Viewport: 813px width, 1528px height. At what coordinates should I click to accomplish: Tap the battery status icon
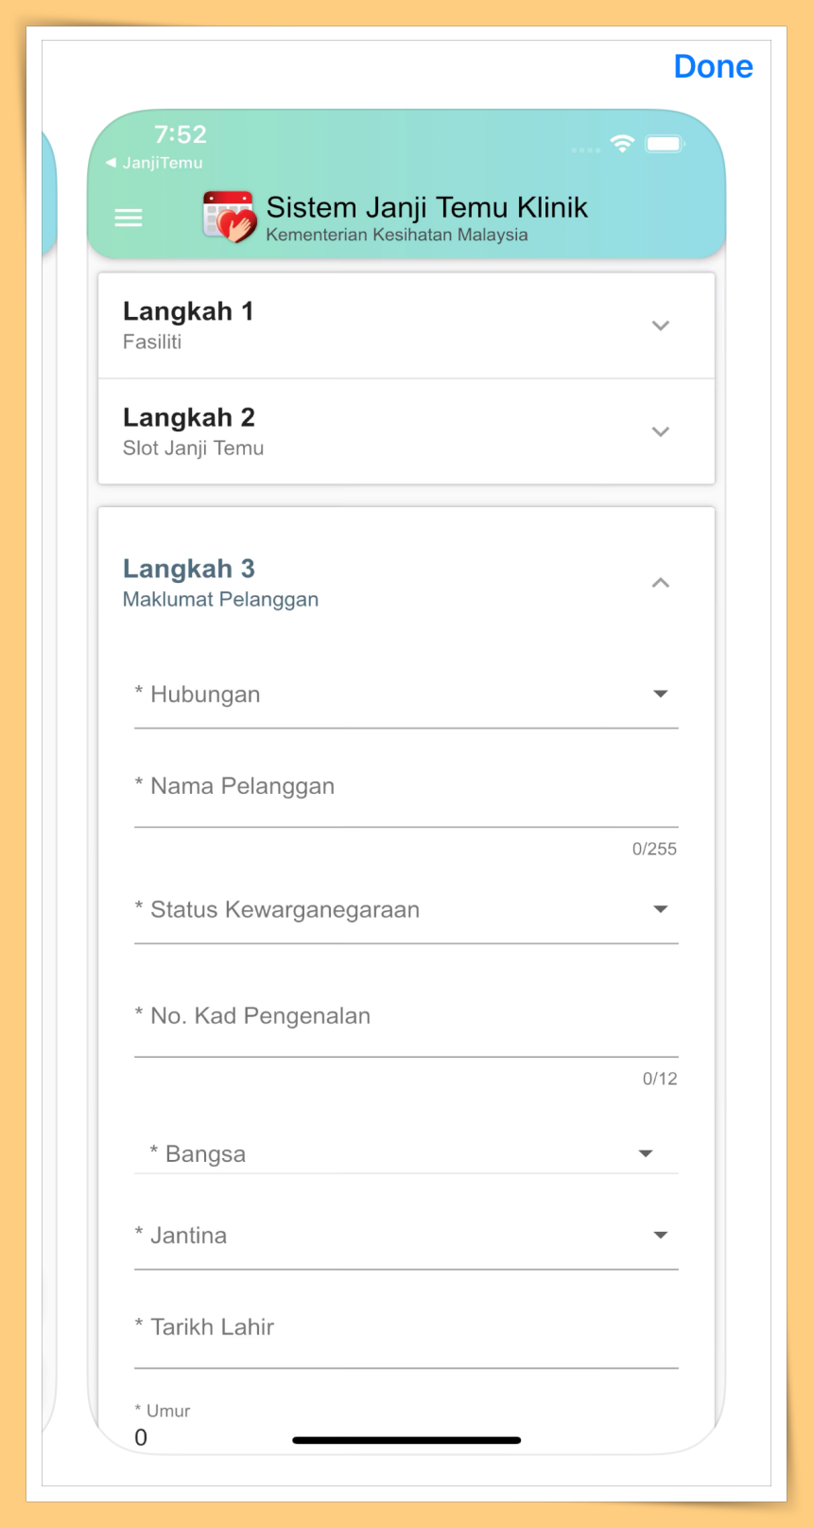point(665,144)
